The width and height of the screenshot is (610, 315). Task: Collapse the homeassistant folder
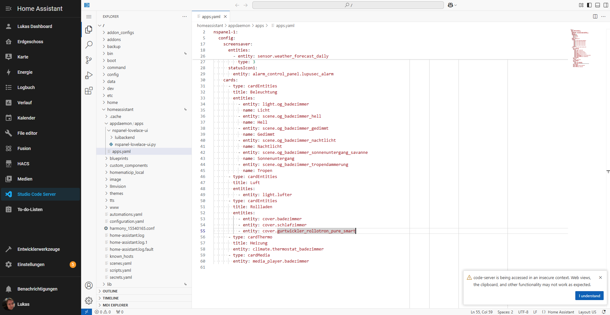[120, 109]
